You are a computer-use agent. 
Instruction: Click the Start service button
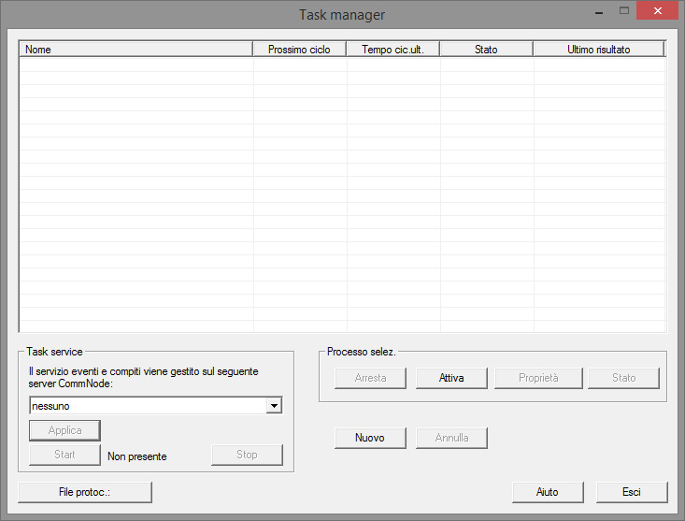[64, 455]
